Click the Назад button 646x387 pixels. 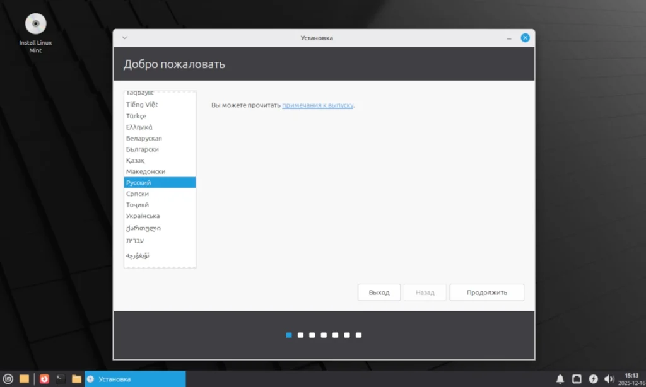pyautogui.click(x=425, y=292)
